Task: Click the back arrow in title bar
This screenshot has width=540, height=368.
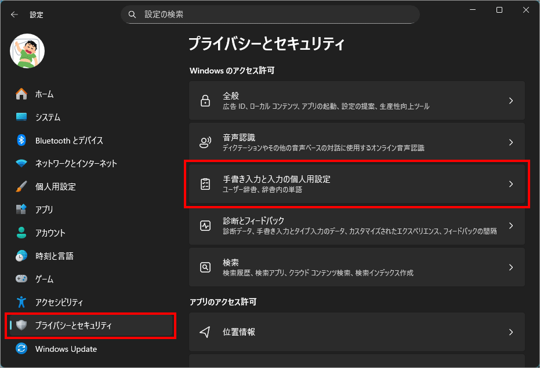Action: tap(15, 14)
